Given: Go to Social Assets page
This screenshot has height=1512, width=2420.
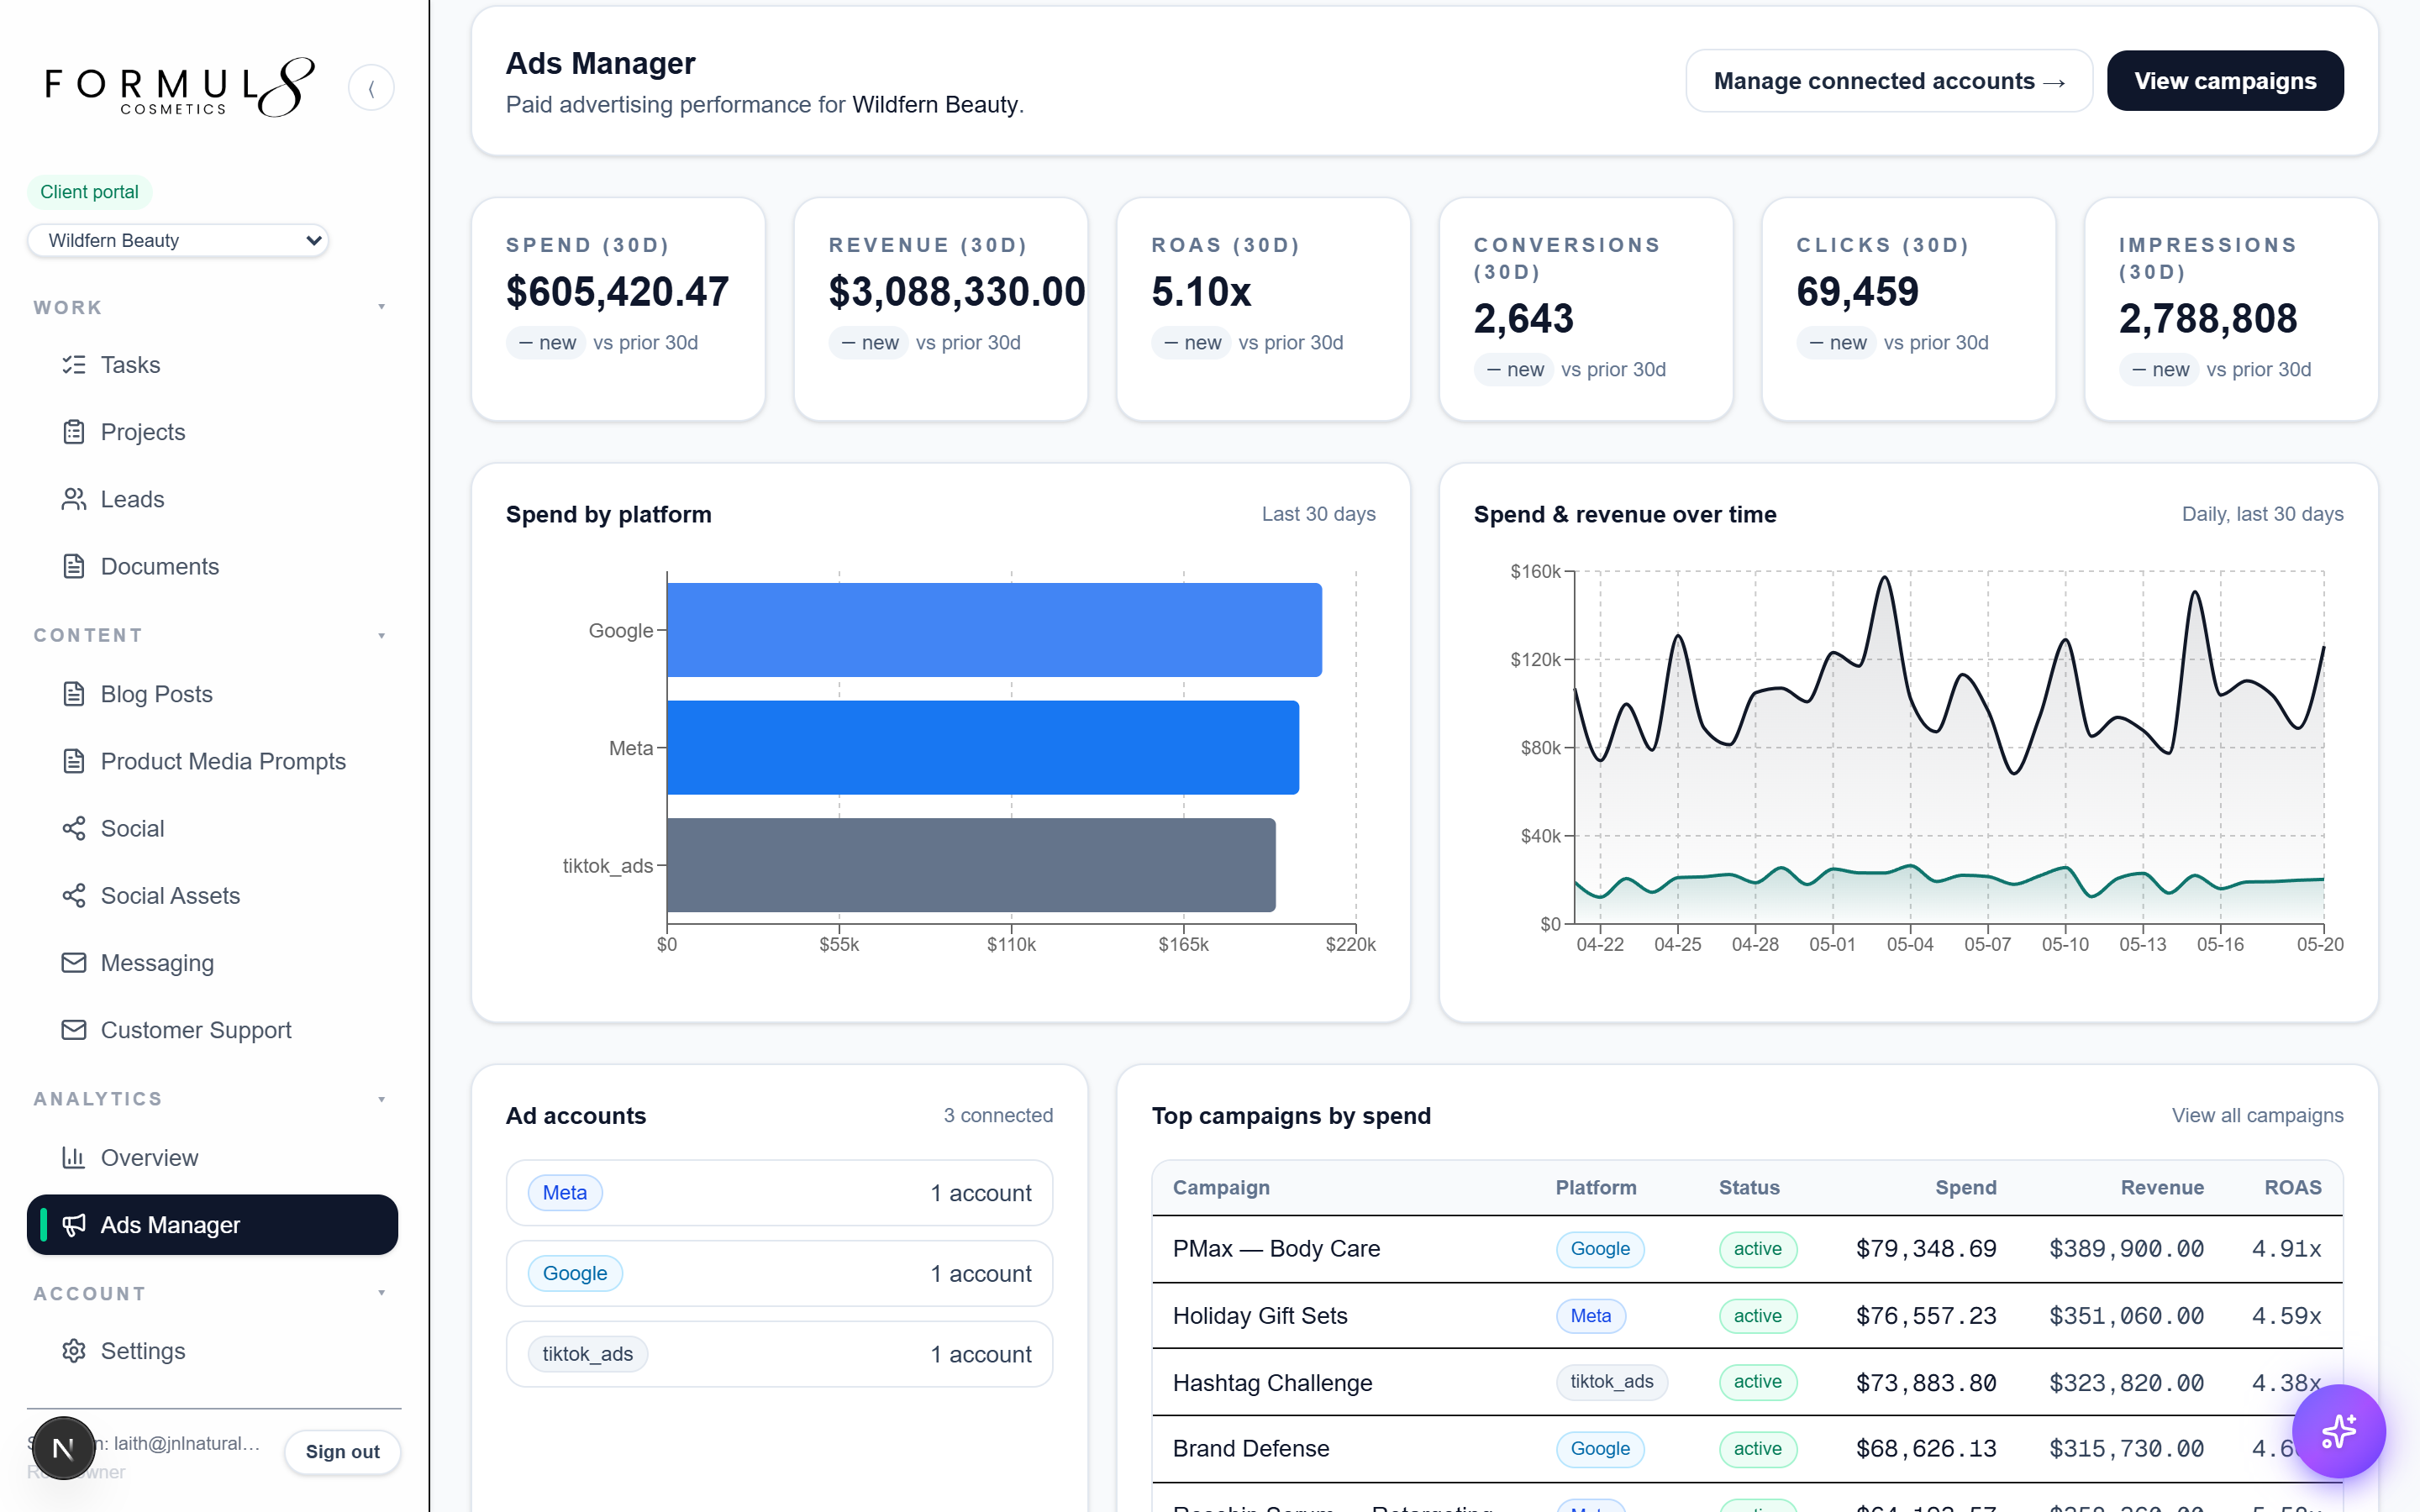Looking at the screenshot, I should pos(212,895).
